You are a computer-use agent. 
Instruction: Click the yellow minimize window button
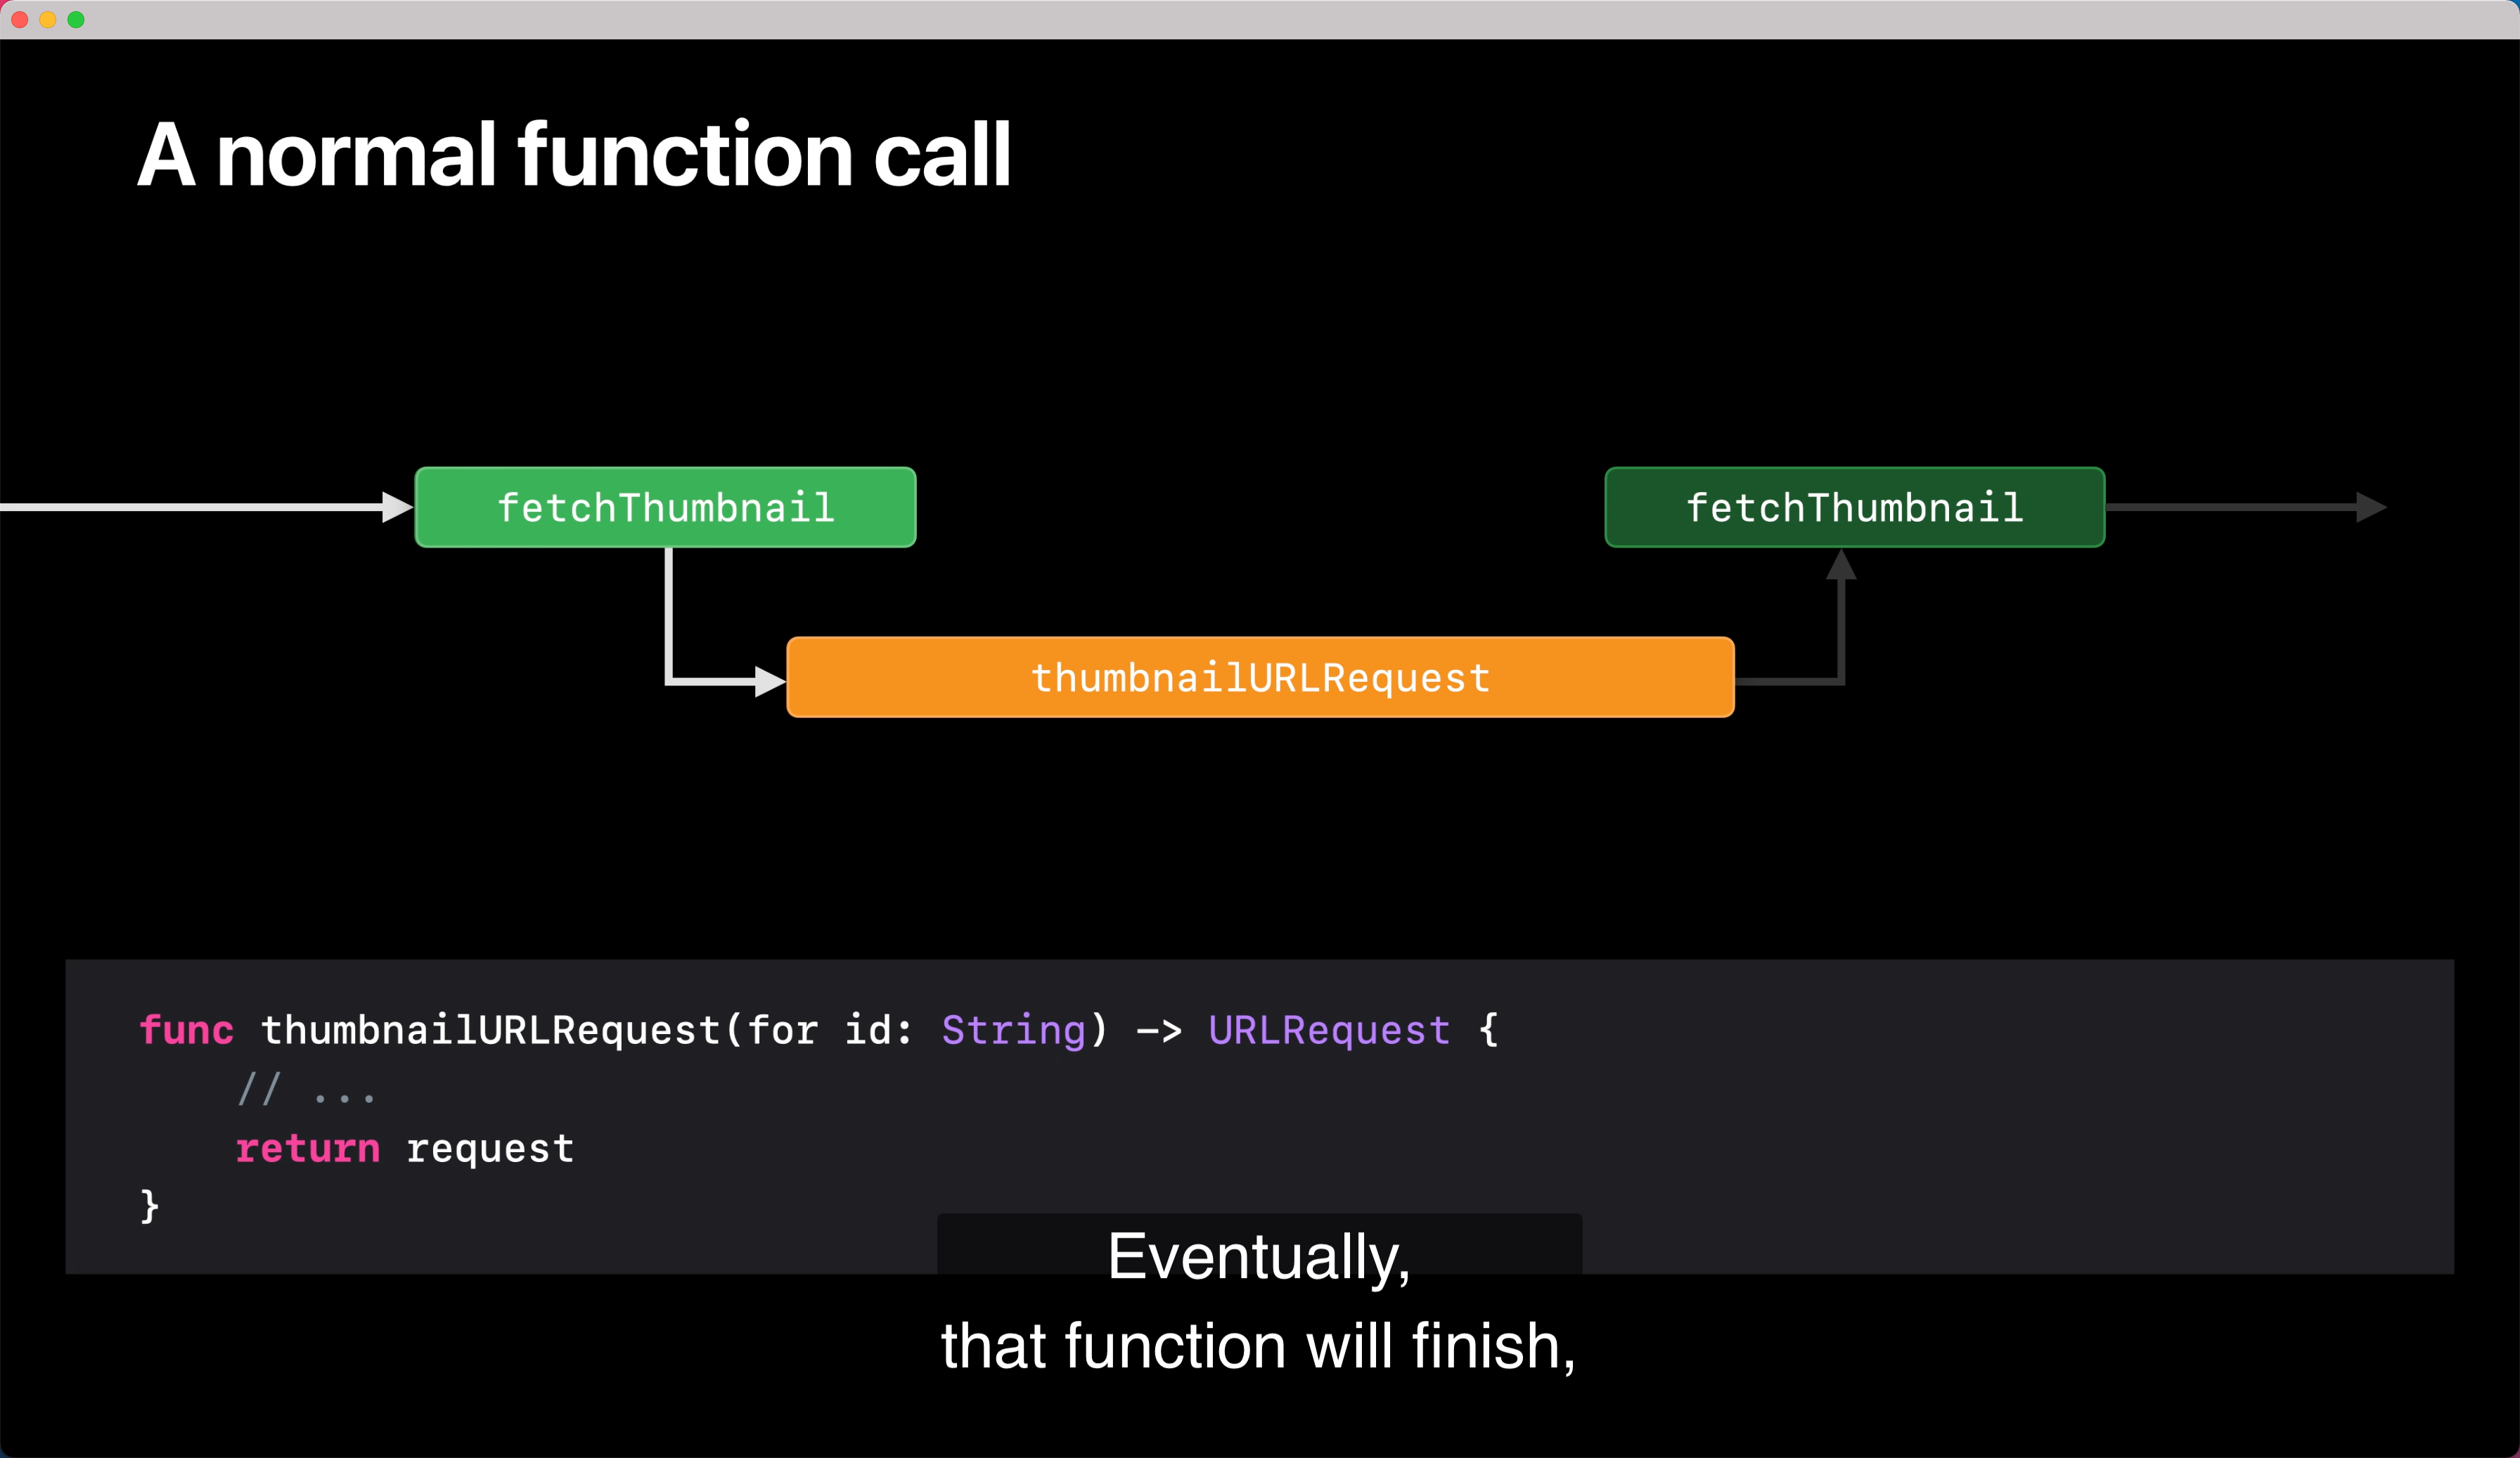(47, 20)
